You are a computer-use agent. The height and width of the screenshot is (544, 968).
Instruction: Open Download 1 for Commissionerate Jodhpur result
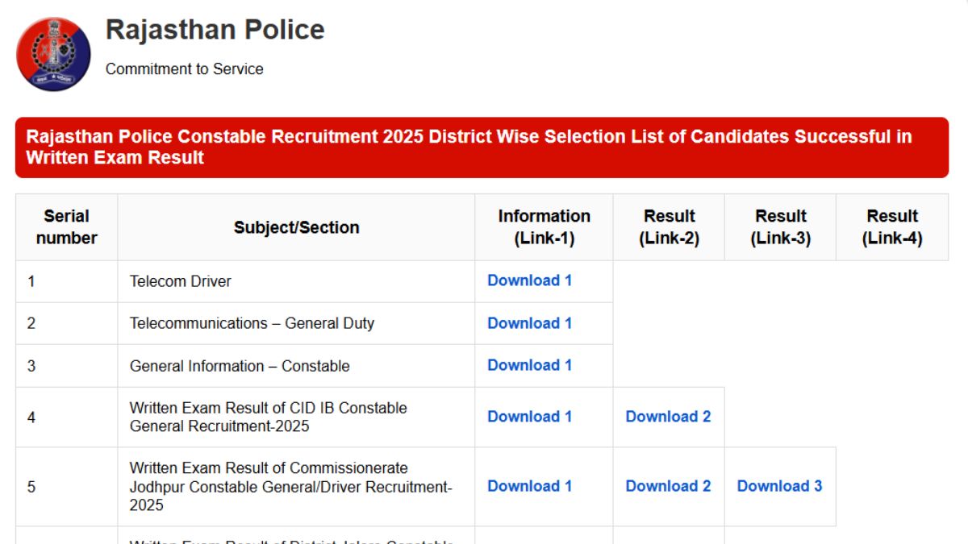coord(529,486)
